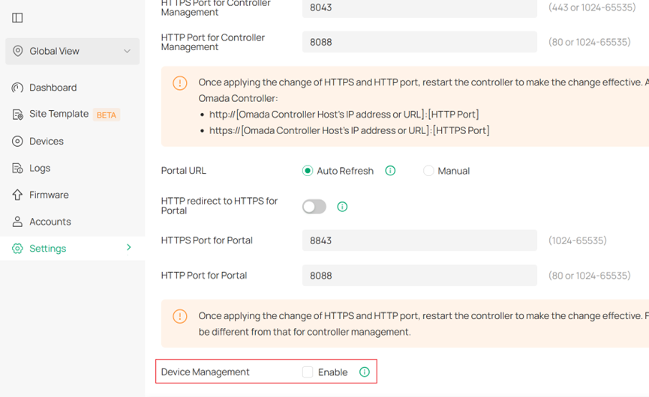The height and width of the screenshot is (397, 649).
Task: Expand the Settings chevron arrow
Action: pyautogui.click(x=128, y=248)
